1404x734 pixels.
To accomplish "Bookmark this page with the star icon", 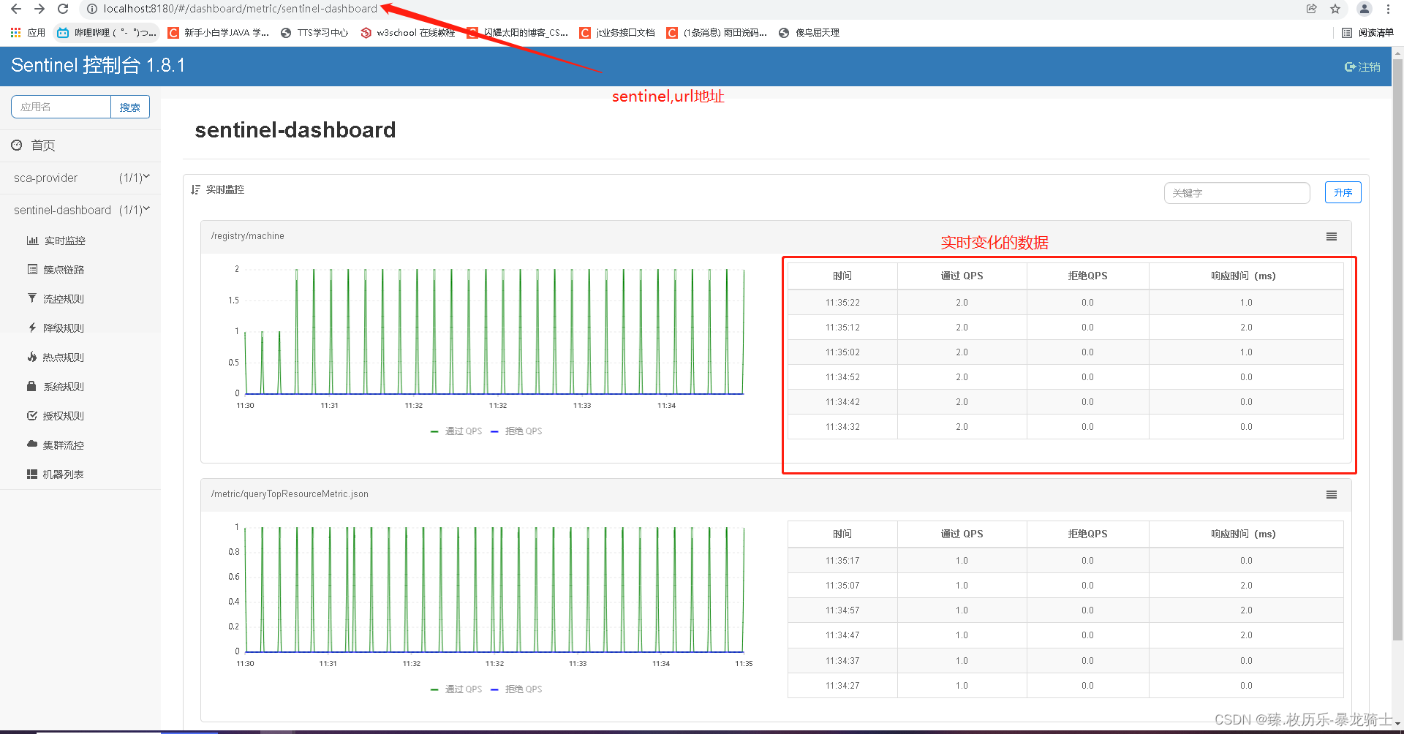I will coord(1335,9).
